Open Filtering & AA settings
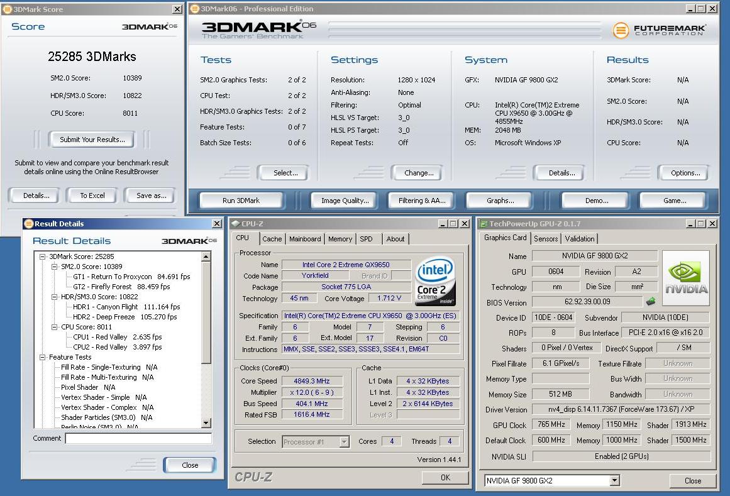 tap(422, 201)
